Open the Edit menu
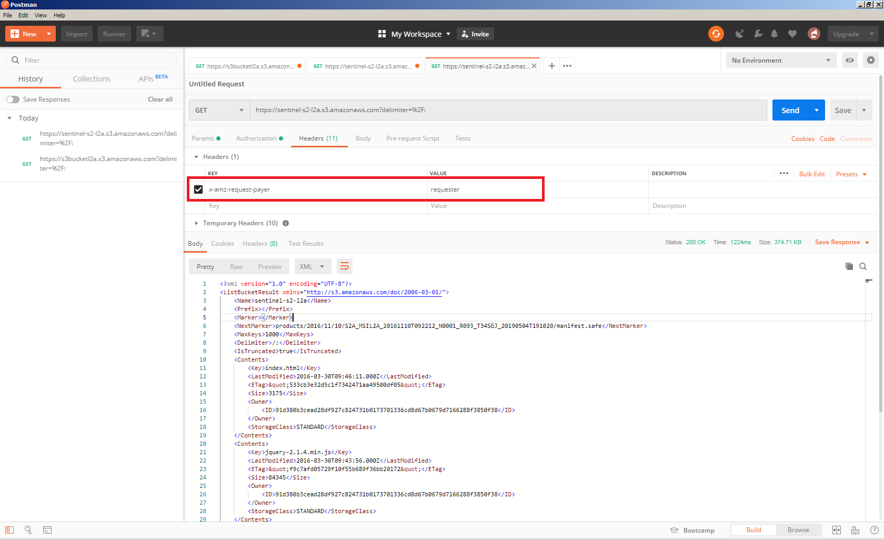This screenshot has height=540, width=884. click(23, 15)
